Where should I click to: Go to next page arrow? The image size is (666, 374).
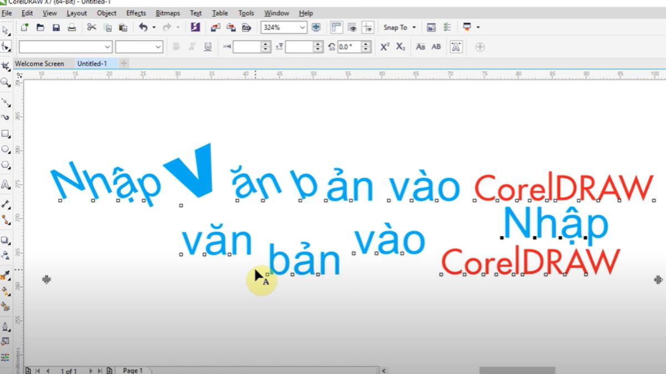click(91, 371)
